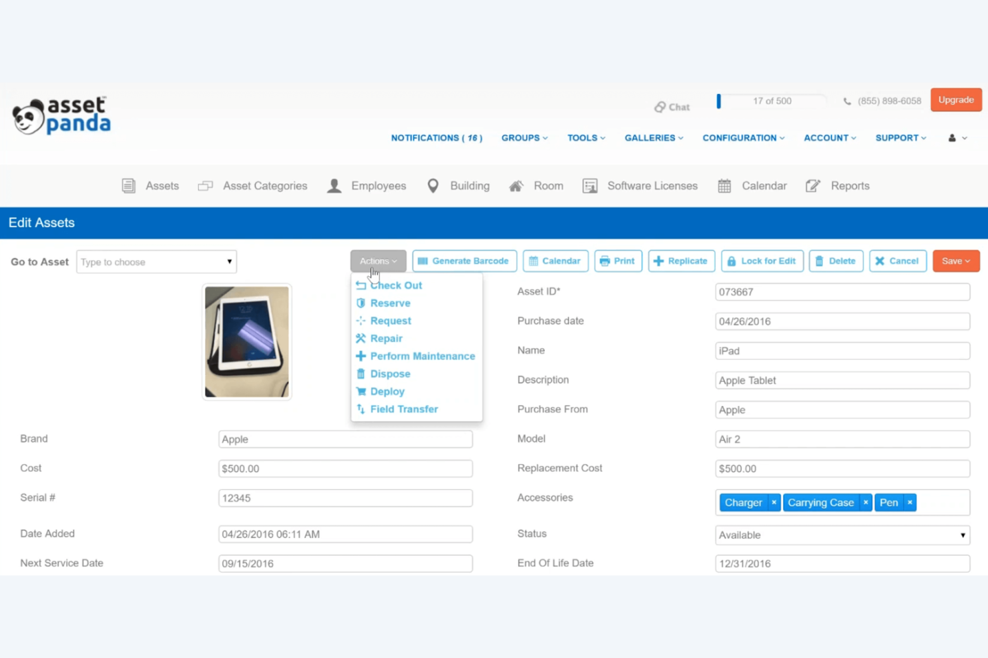Click the Name field containing iPad
The height and width of the screenshot is (658, 988).
coord(842,351)
